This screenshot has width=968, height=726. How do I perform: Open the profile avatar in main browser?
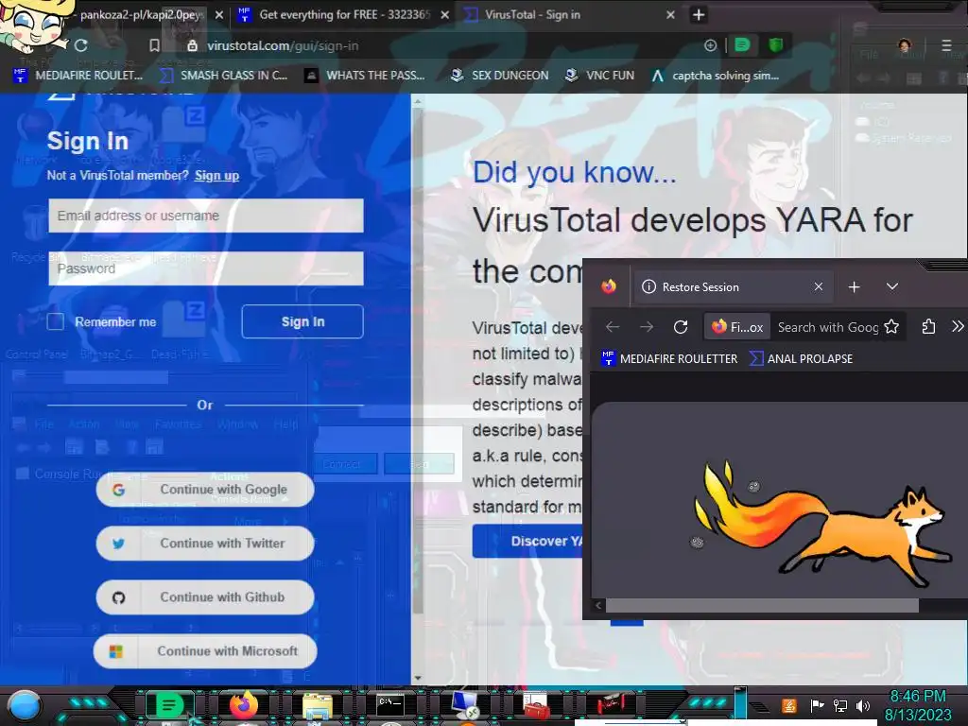[905, 45]
